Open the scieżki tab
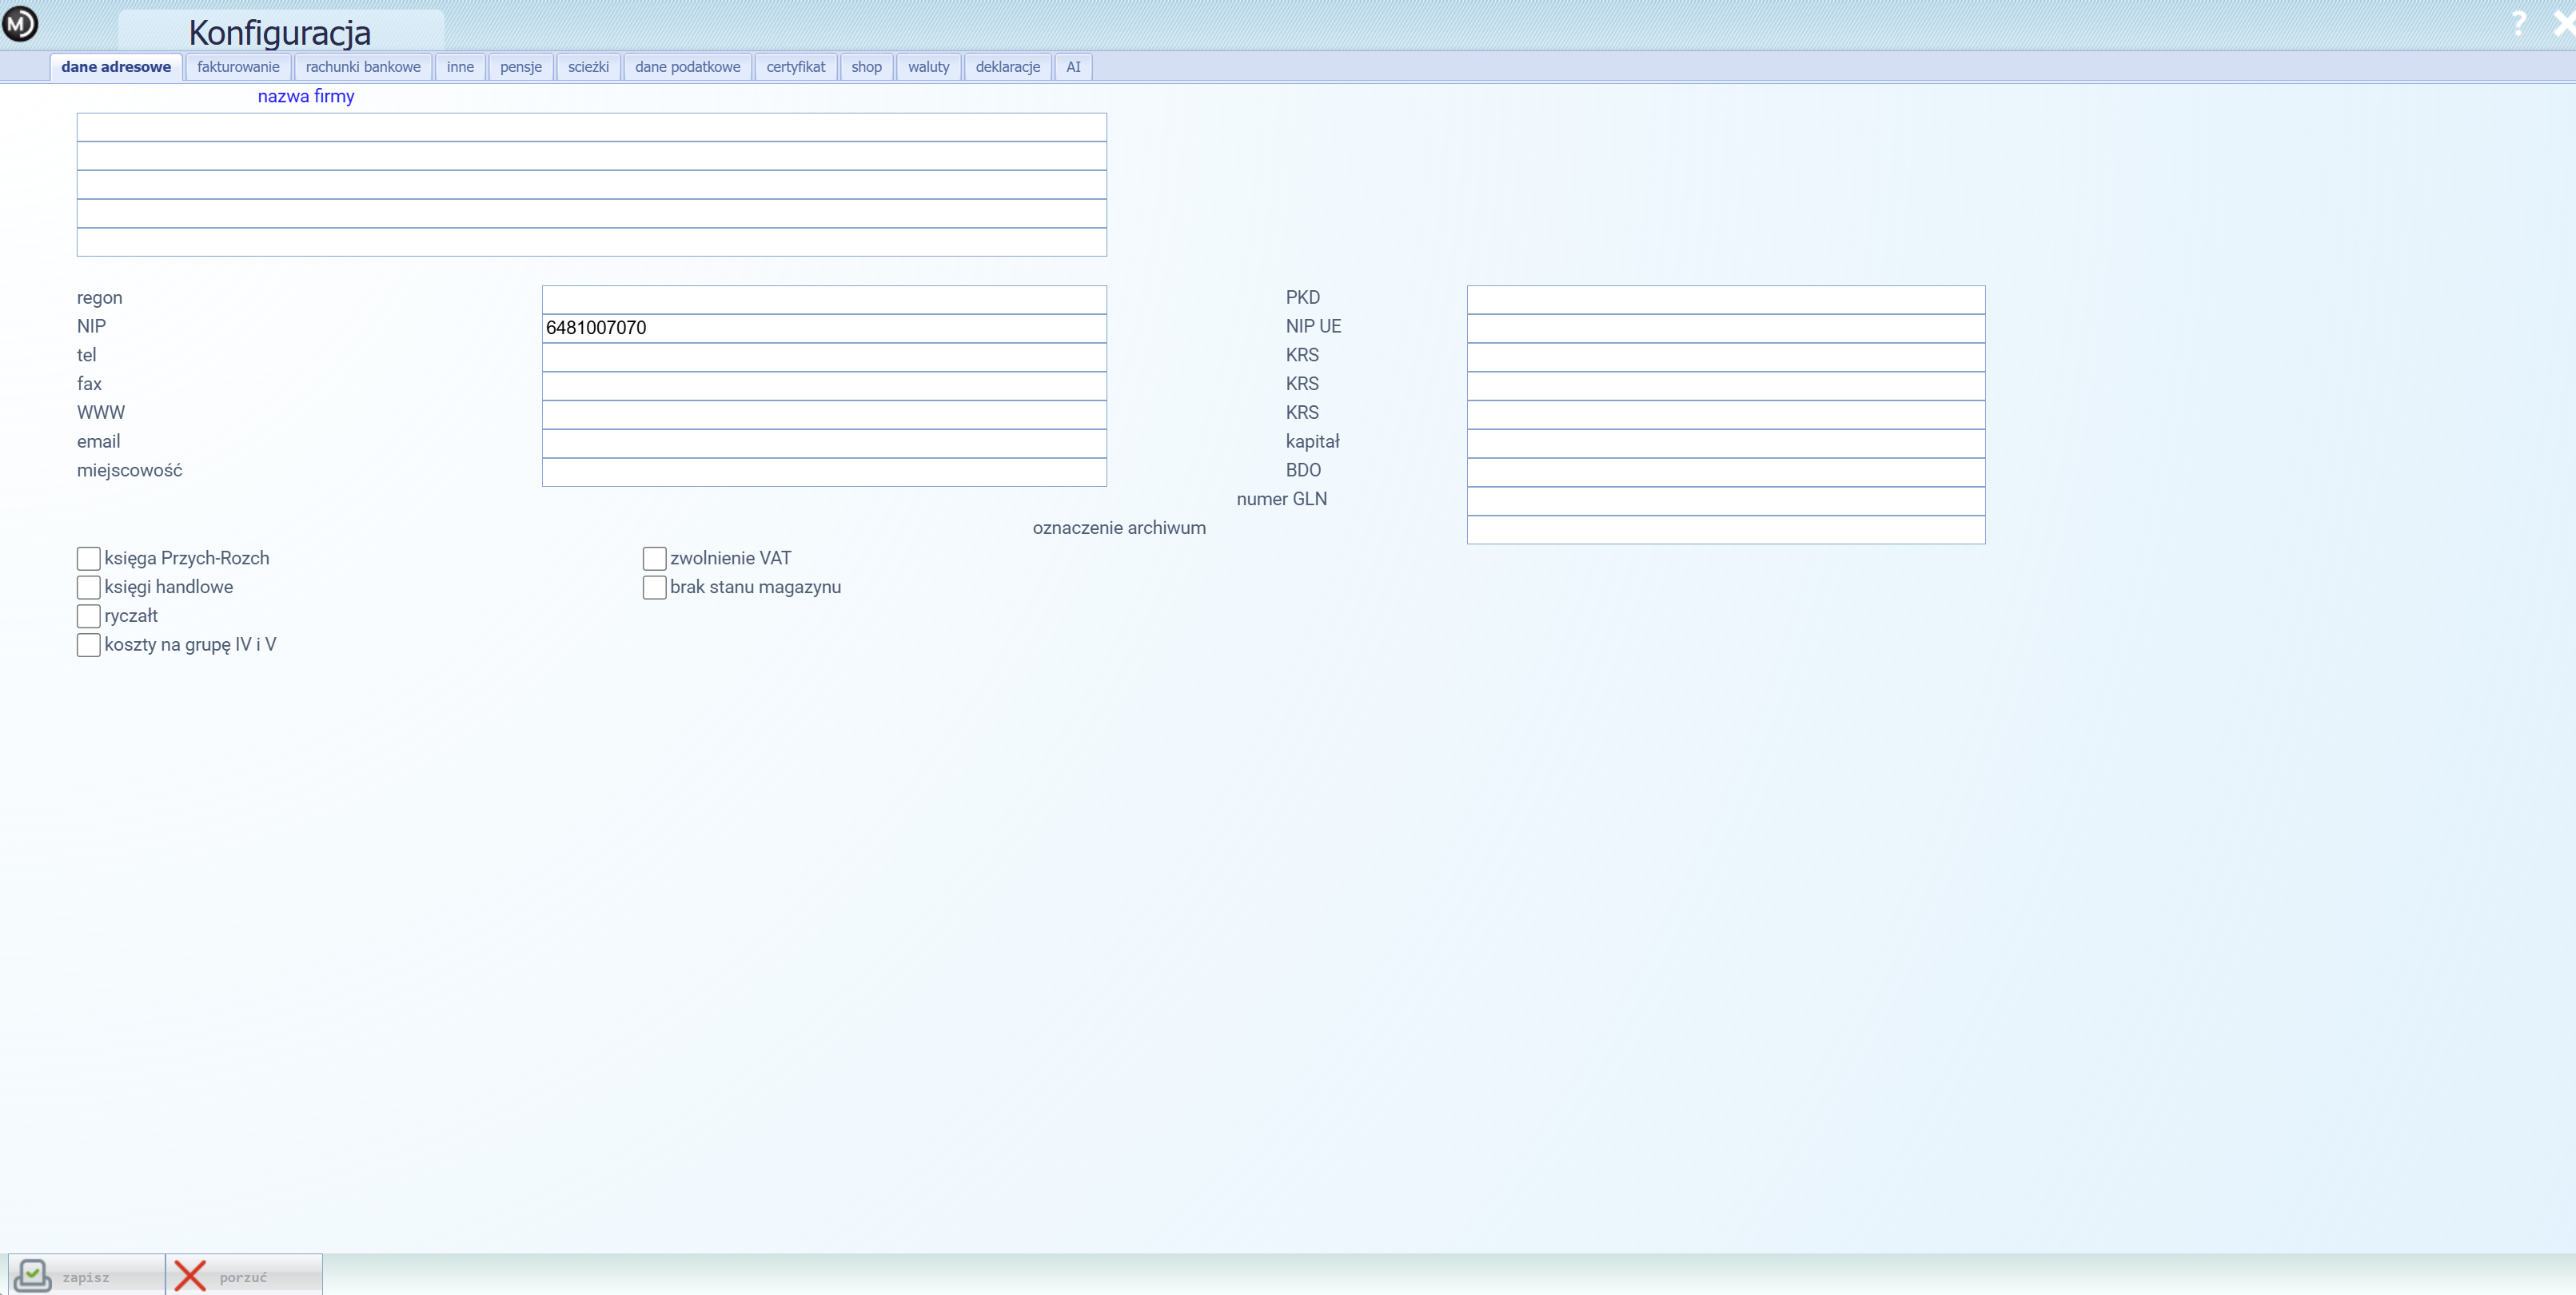Screen dimensions: 2576x1295 point(588,67)
